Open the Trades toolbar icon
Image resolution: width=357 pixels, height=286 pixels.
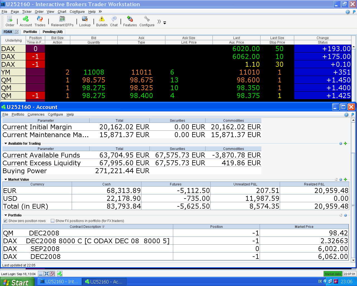[40, 19]
